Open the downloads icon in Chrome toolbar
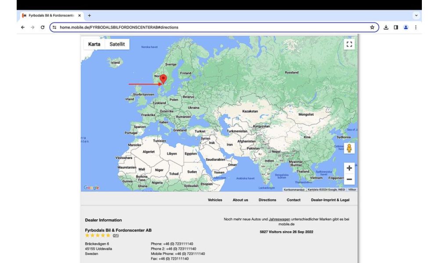439x263 pixels. pyautogui.click(x=386, y=27)
